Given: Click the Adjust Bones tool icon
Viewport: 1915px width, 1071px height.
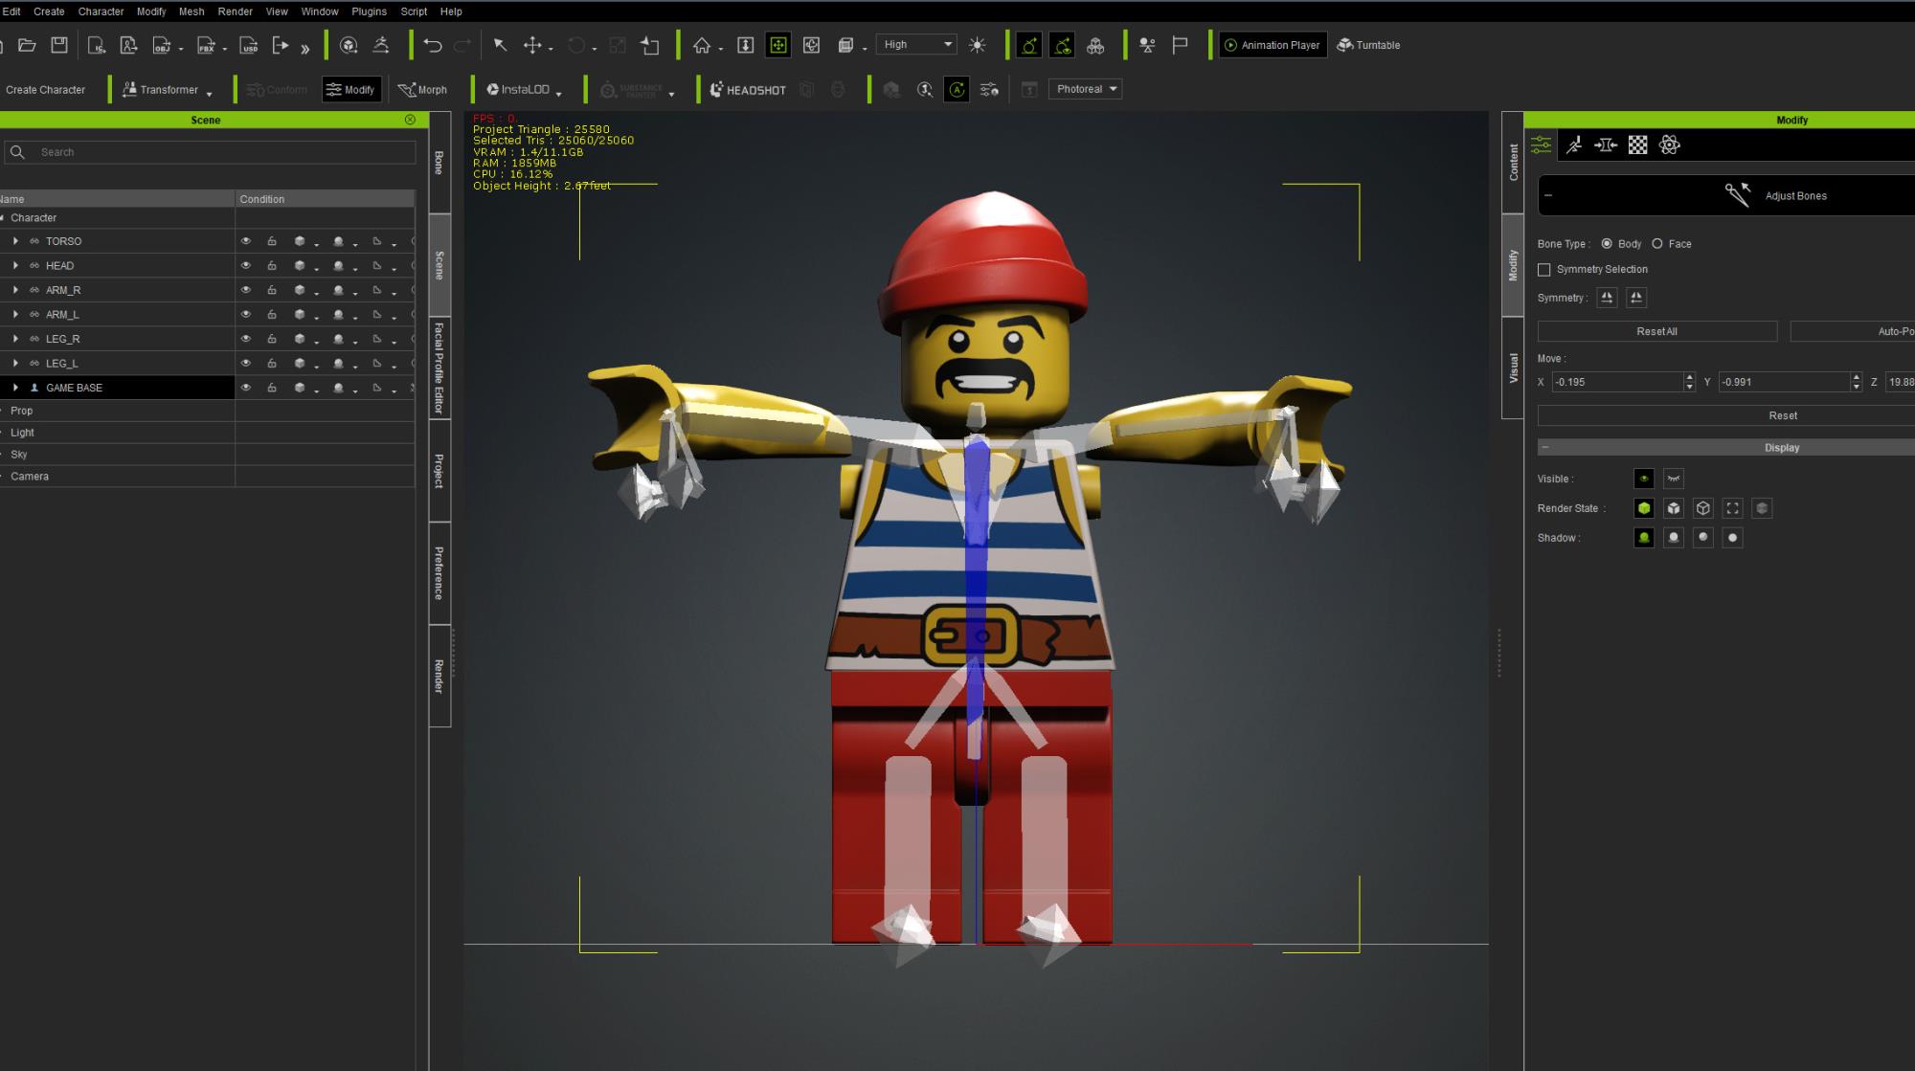Looking at the screenshot, I should click(x=1737, y=194).
